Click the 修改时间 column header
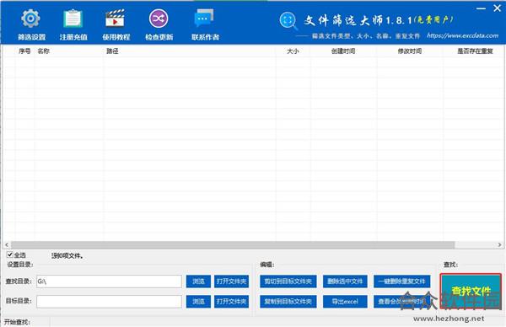Viewport: 506px width, 327px height. (410, 51)
